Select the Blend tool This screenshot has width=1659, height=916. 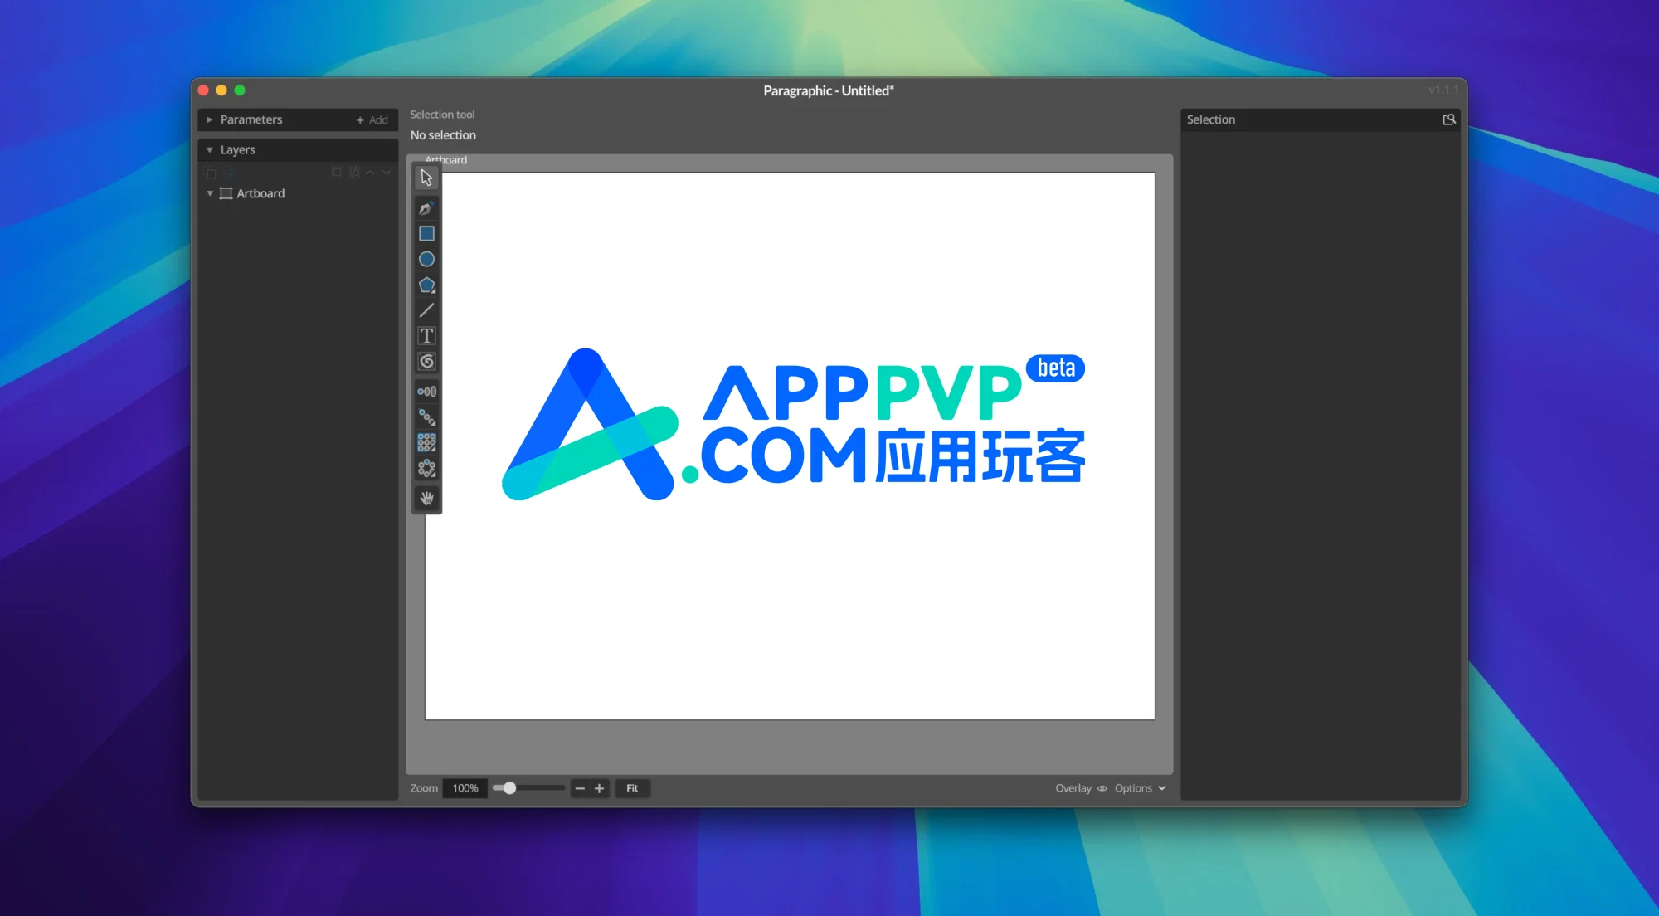(x=426, y=392)
